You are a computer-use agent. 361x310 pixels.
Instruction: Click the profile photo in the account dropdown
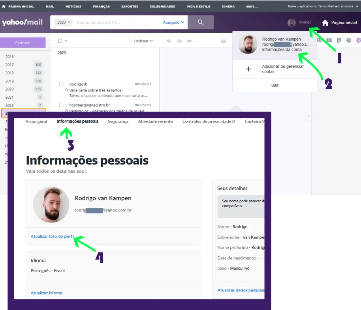(x=248, y=44)
